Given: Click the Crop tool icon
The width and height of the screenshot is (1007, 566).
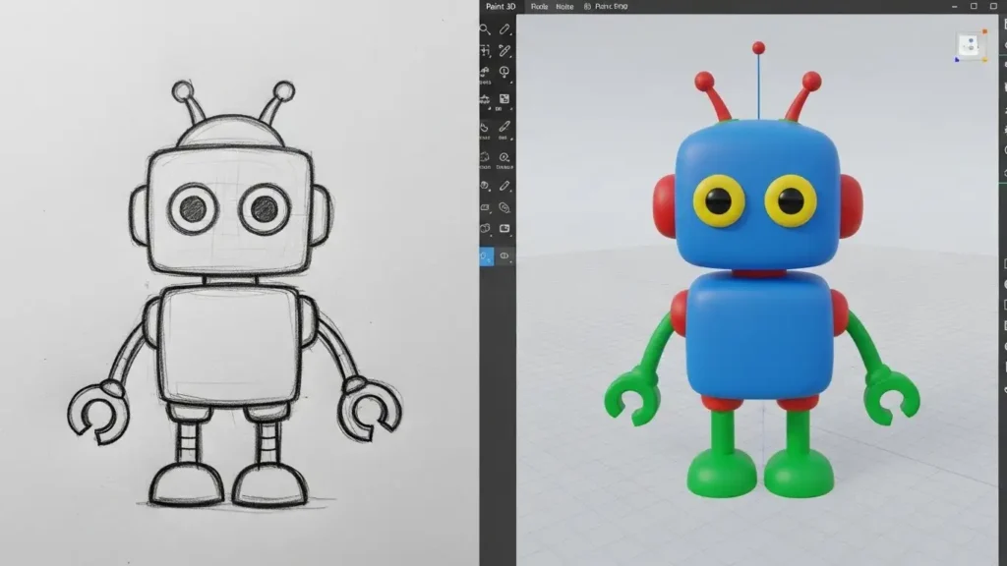Looking at the screenshot, I should 486,48.
